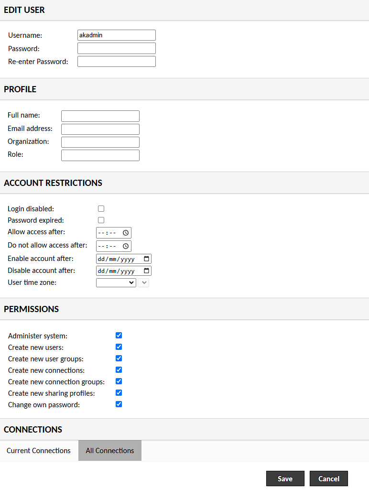The image size is (369, 499).
Task: Toggle the Password expired checkbox
Action: (x=101, y=220)
